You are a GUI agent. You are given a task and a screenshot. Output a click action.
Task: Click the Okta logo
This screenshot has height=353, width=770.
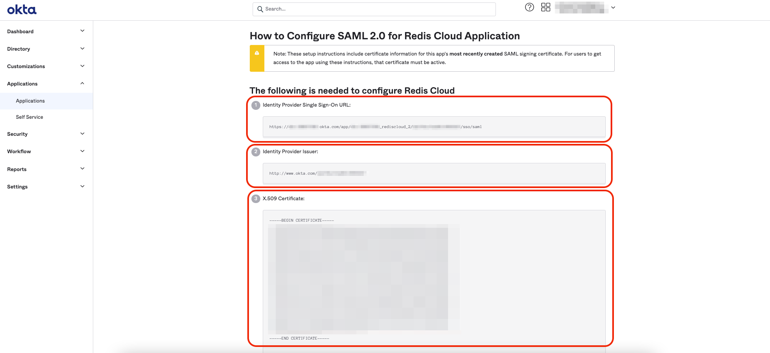[22, 10]
